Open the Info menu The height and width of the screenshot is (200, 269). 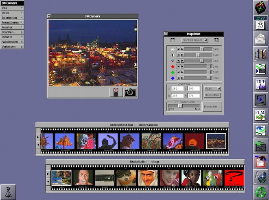tap(12, 8)
